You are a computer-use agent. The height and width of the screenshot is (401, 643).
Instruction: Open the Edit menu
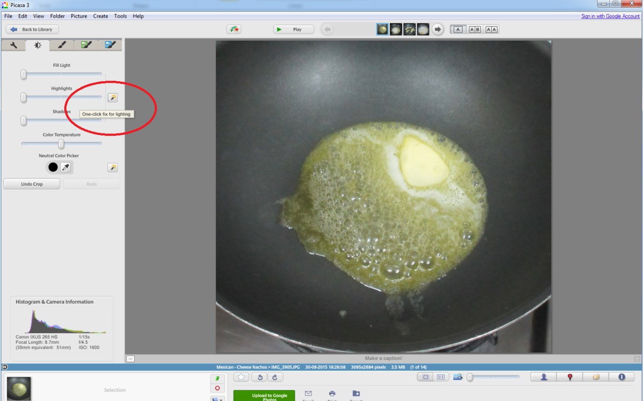[23, 16]
